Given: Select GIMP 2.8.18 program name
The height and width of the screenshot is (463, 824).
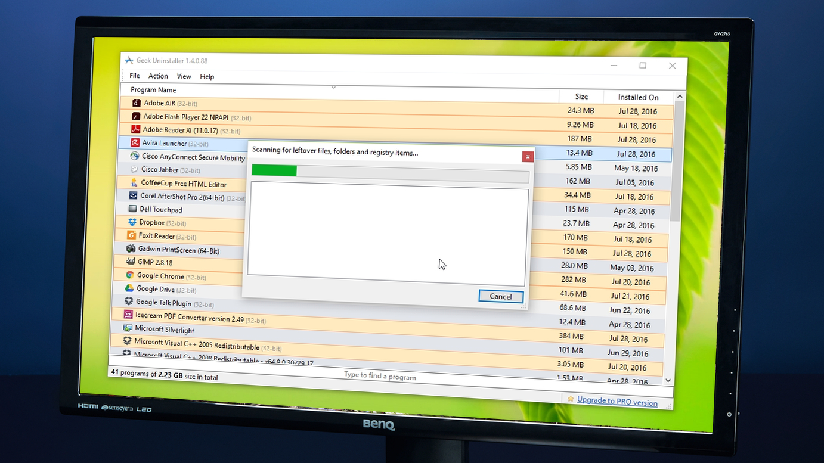Looking at the screenshot, I should pos(155,262).
